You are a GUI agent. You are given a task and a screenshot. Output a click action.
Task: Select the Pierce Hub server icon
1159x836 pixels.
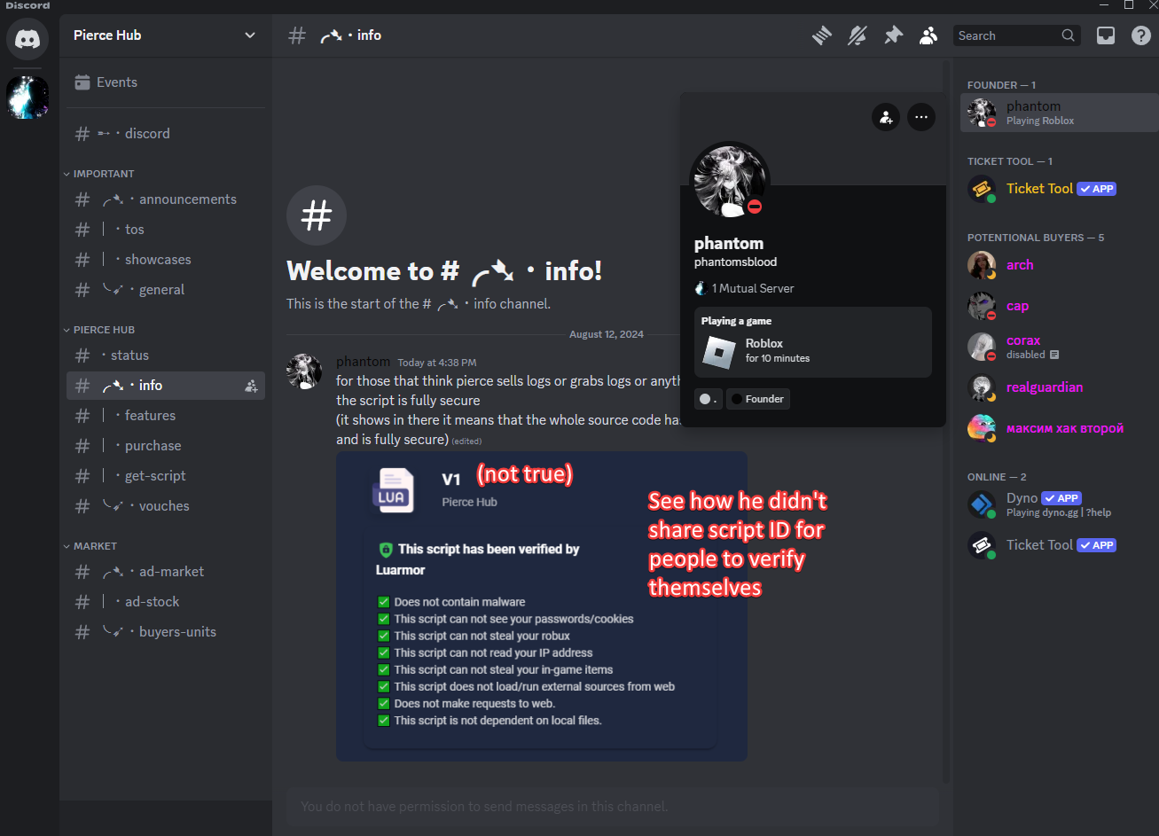pos(27,98)
